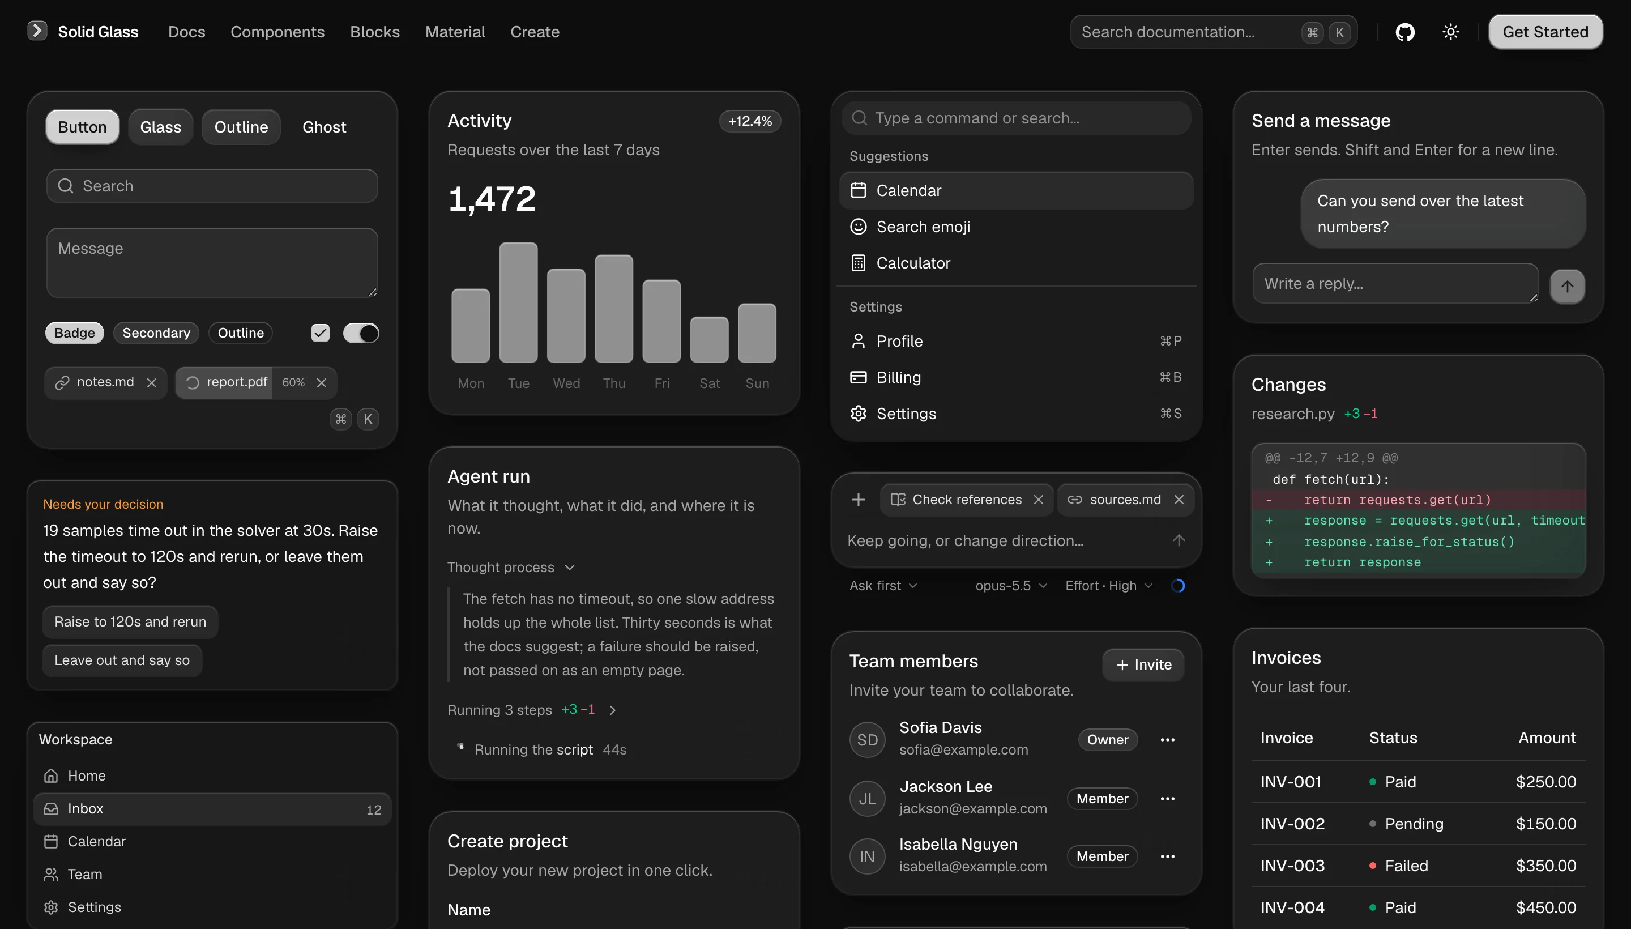
Task: Open Team in Workspace sidebar
Action: click(x=212, y=874)
